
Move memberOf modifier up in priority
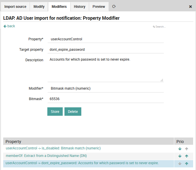click(187, 156)
